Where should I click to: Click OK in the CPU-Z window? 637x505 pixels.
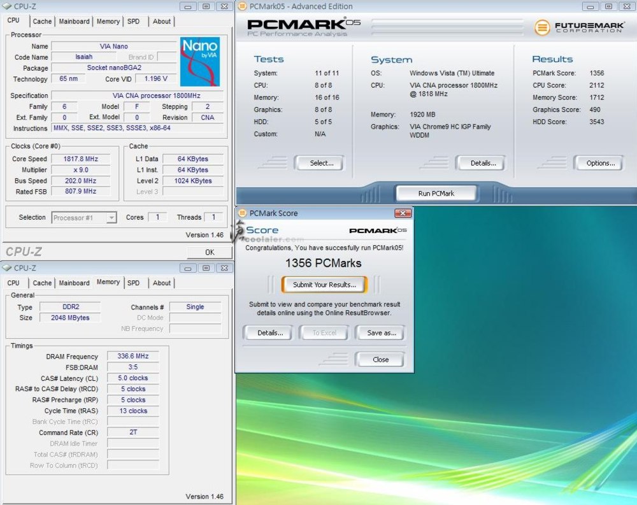[210, 252]
